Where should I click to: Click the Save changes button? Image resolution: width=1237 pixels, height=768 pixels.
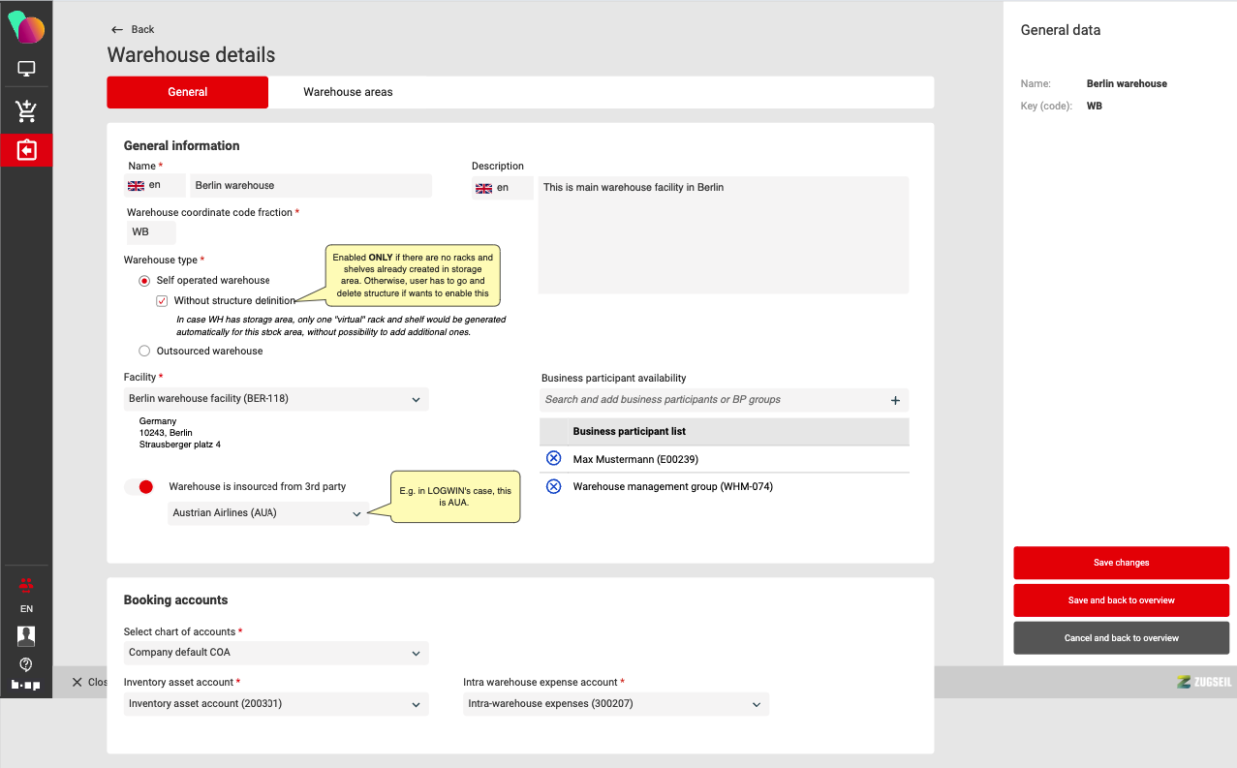click(x=1121, y=563)
